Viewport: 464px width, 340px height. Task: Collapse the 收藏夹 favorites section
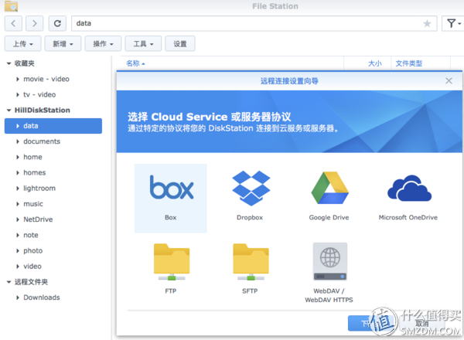(x=9, y=63)
